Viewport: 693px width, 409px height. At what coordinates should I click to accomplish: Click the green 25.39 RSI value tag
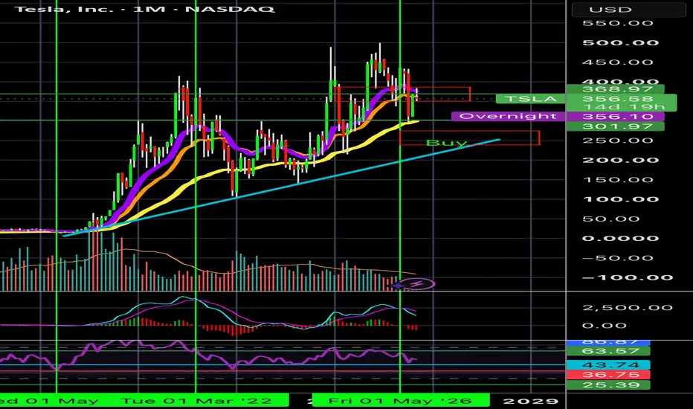click(608, 384)
